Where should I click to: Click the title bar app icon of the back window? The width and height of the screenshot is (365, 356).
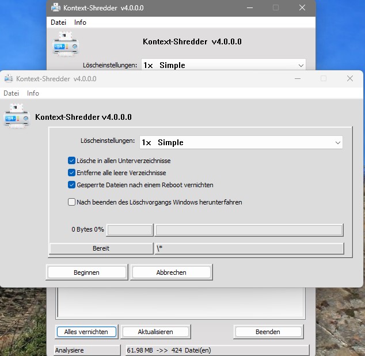tap(56, 7)
